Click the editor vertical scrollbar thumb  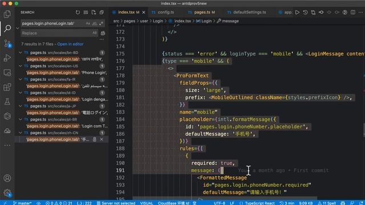(x=364, y=130)
